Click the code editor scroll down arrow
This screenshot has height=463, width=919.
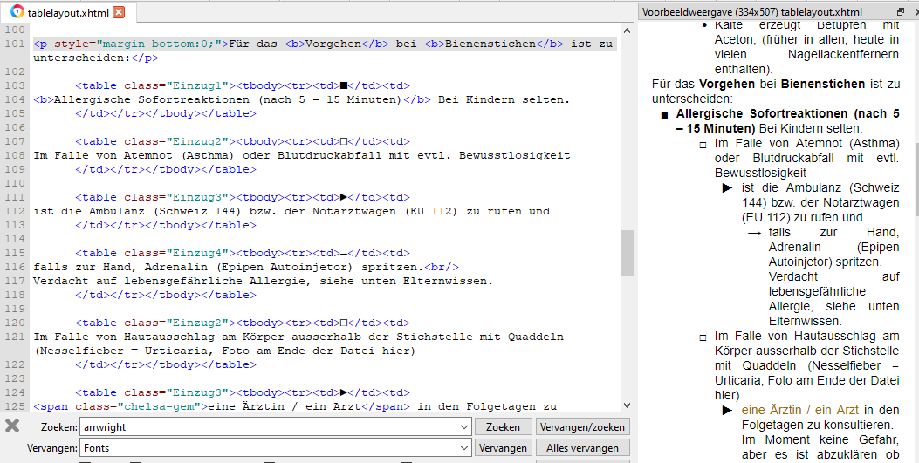pyautogui.click(x=627, y=405)
